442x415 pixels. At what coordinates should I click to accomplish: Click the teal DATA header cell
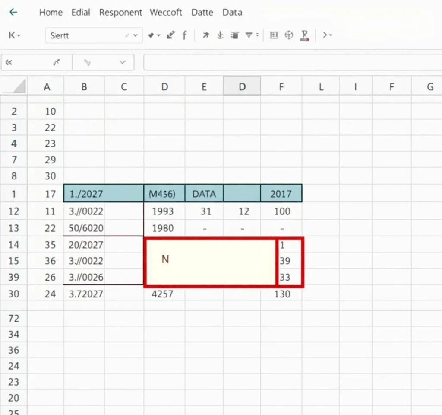tap(204, 194)
